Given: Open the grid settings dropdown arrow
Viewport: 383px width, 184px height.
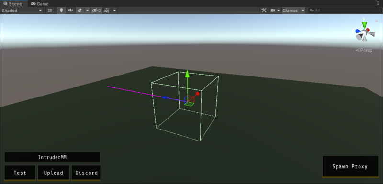Looking at the screenshot, I should pyautogui.click(x=114, y=11).
